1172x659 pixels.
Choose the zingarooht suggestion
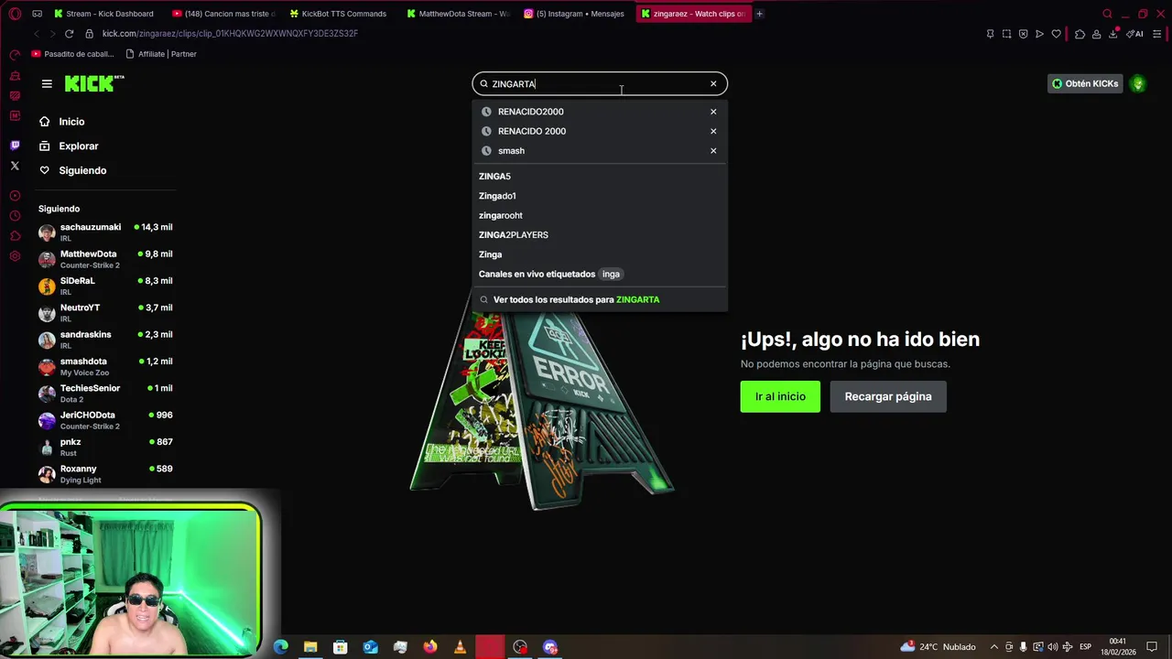tap(600, 215)
